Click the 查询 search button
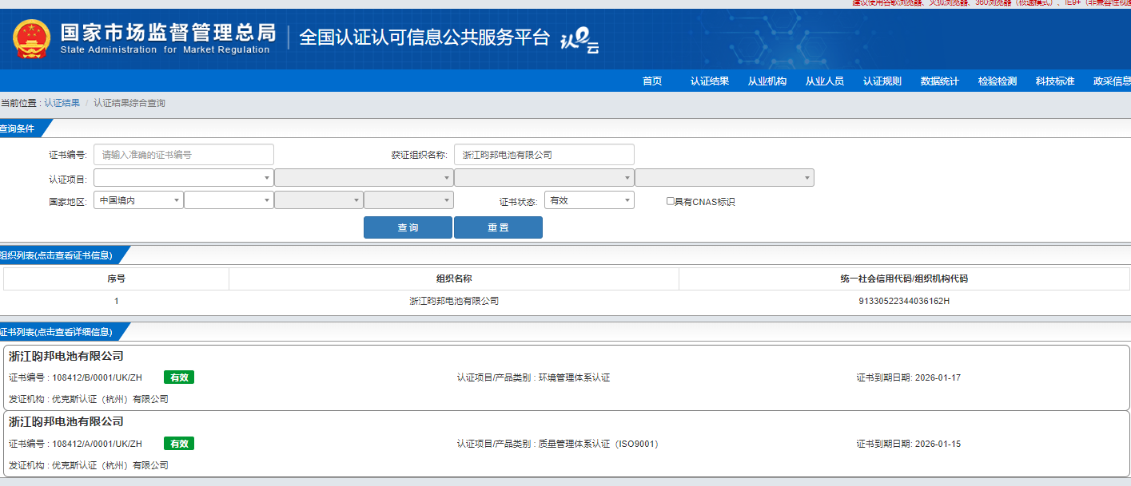The width and height of the screenshot is (1131, 486). click(x=408, y=227)
